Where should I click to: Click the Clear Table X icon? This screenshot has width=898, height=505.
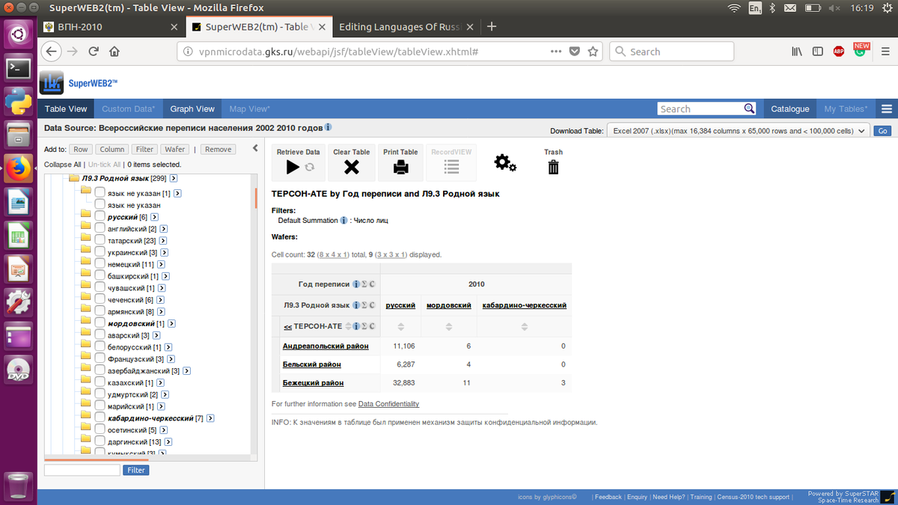(351, 168)
